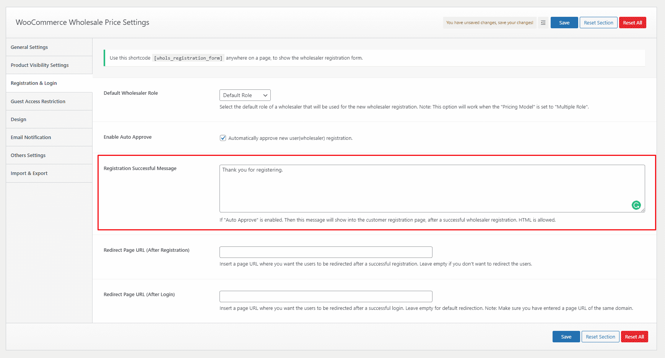Disable automatic approval of new wholesaler registrations
This screenshot has width=665, height=358.
click(x=223, y=138)
